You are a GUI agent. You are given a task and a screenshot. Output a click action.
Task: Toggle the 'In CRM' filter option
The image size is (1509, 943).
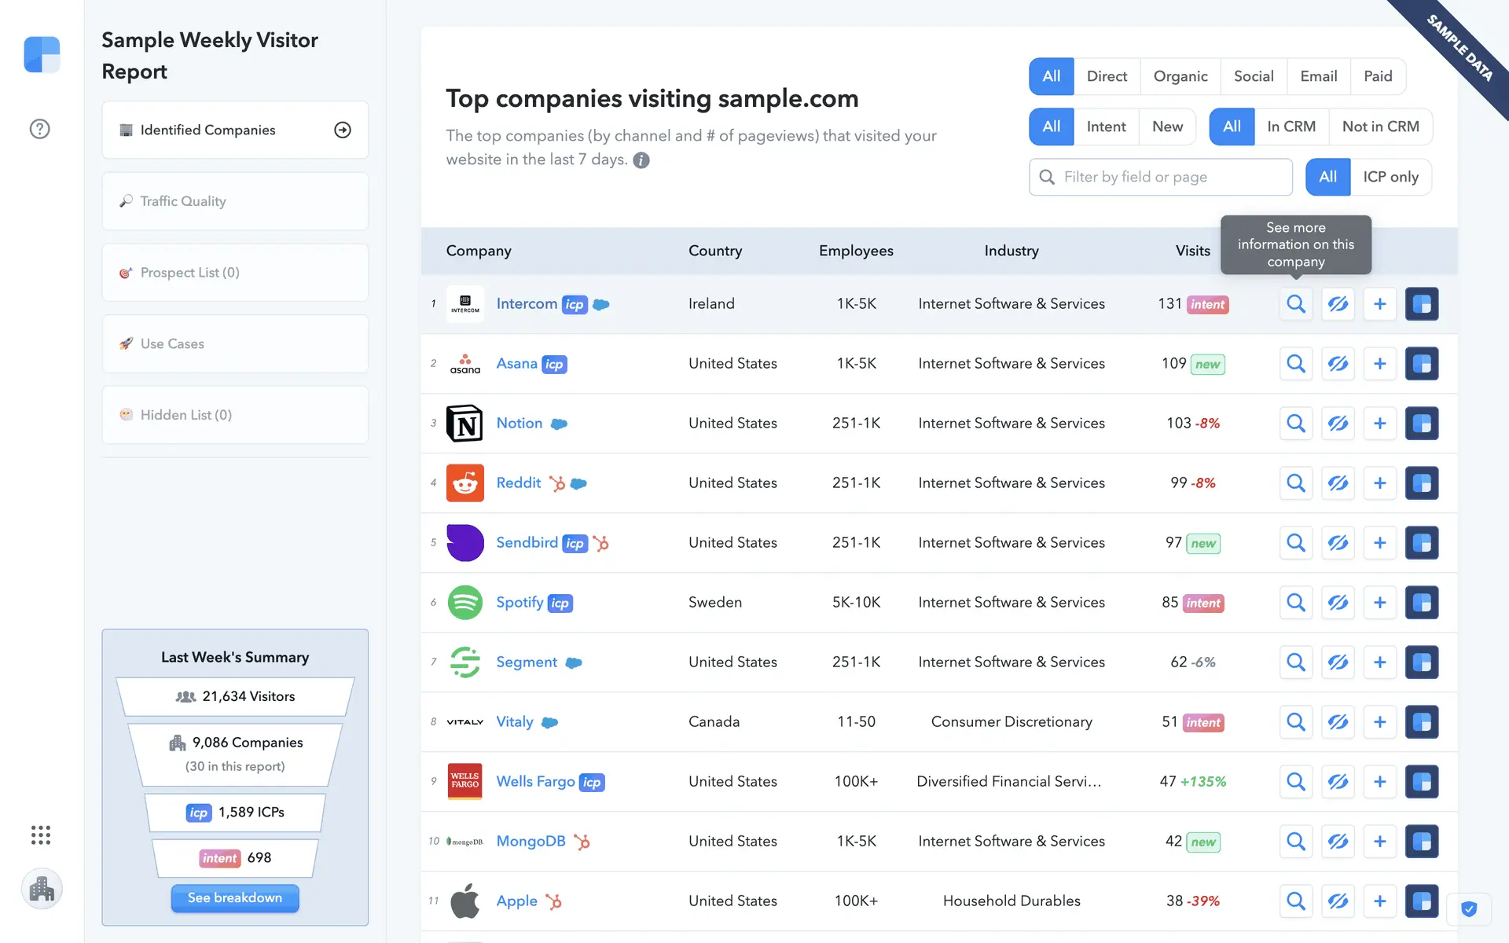[x=1291, y=127]
